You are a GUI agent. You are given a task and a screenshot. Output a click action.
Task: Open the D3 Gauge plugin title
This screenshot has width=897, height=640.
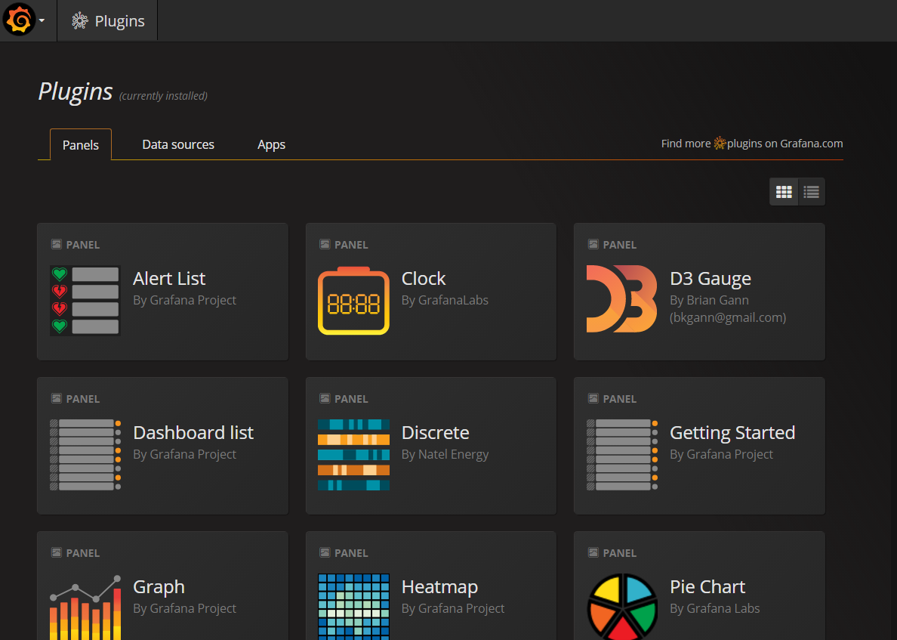click(x=711, y=279)
